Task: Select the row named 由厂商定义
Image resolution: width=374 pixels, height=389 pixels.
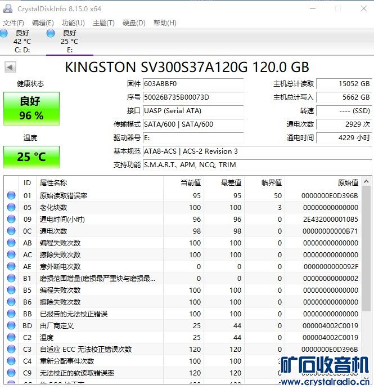Action: click(183, 325)
